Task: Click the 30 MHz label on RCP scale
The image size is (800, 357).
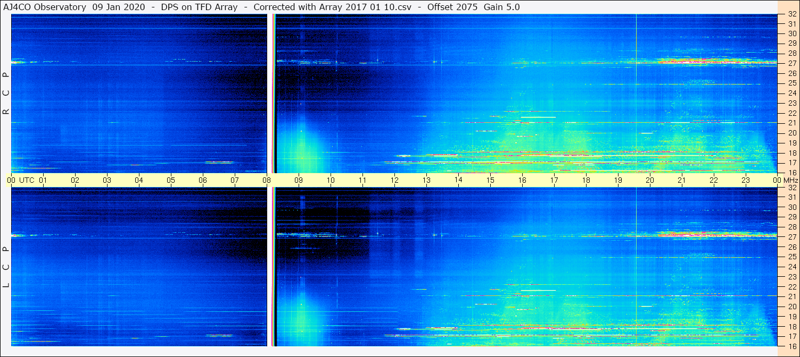Action: (x=791, y=33)
